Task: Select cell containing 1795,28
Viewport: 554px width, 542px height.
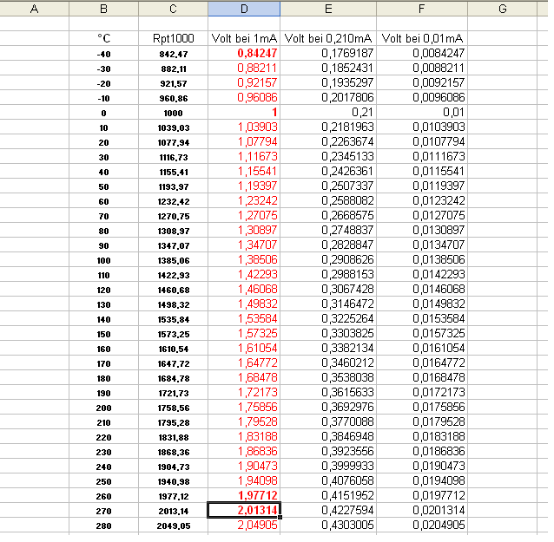Action: pyautogui.click(x=173, y=422)
